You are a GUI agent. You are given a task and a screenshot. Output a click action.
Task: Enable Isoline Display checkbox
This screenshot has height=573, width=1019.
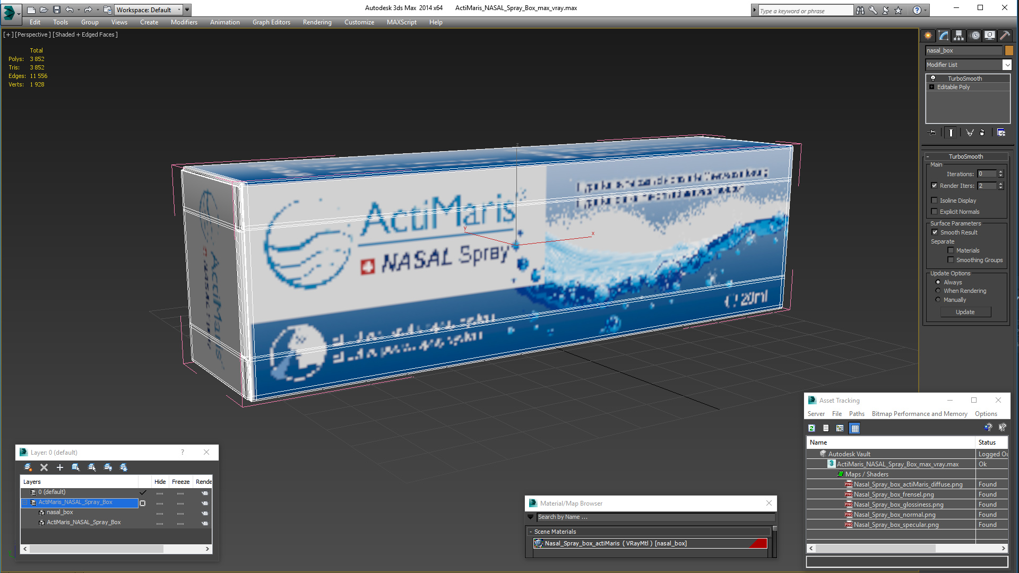(x=934, y=201)
